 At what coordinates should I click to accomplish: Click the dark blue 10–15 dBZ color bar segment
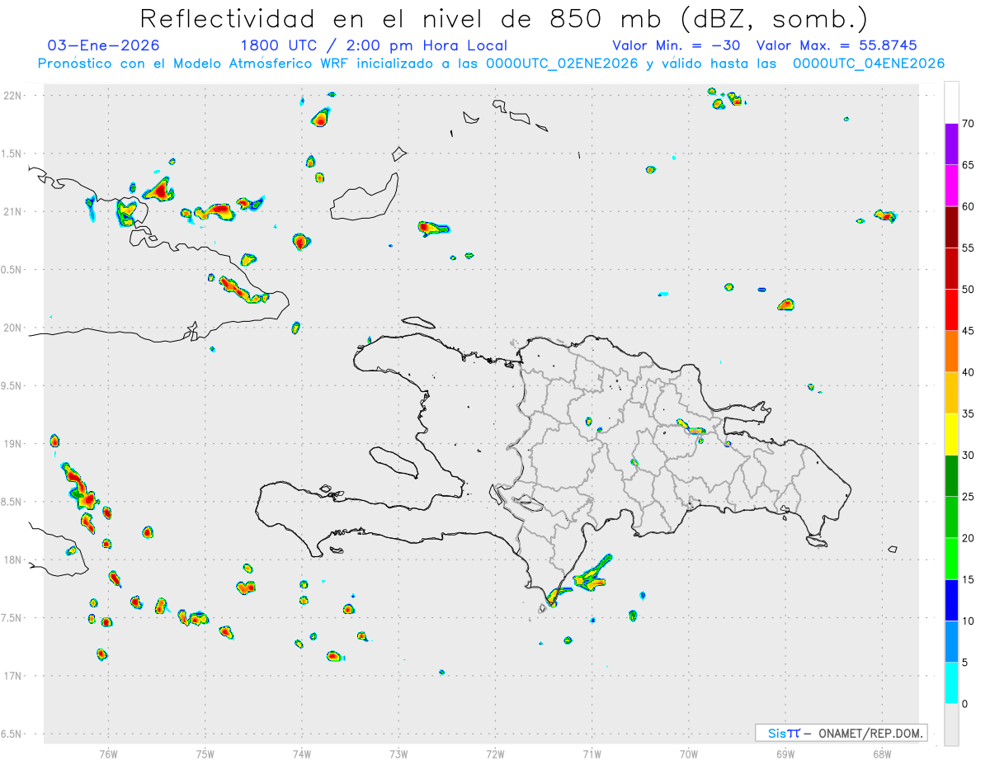pos(951,600)
